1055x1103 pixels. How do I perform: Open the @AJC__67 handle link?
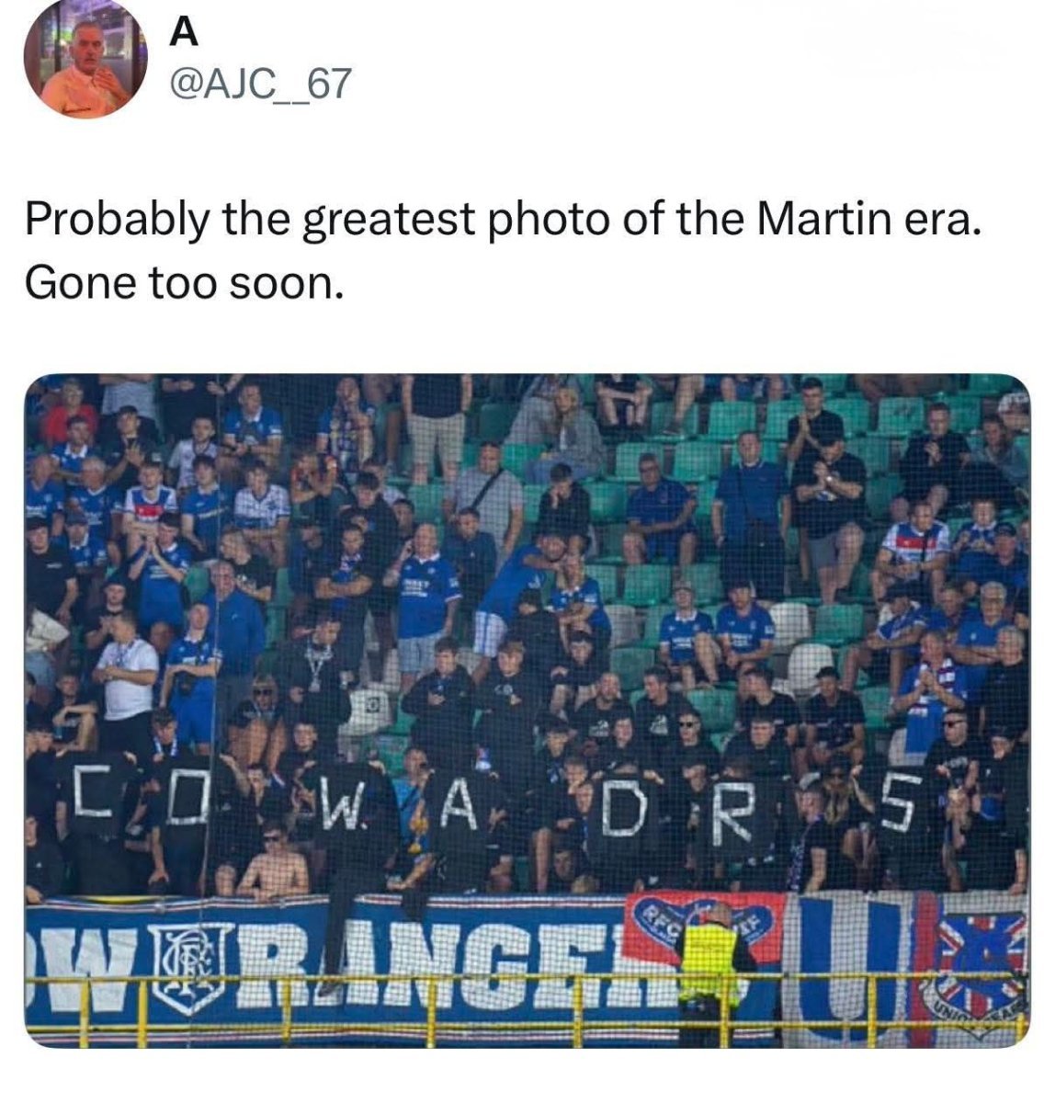[259, 85]
